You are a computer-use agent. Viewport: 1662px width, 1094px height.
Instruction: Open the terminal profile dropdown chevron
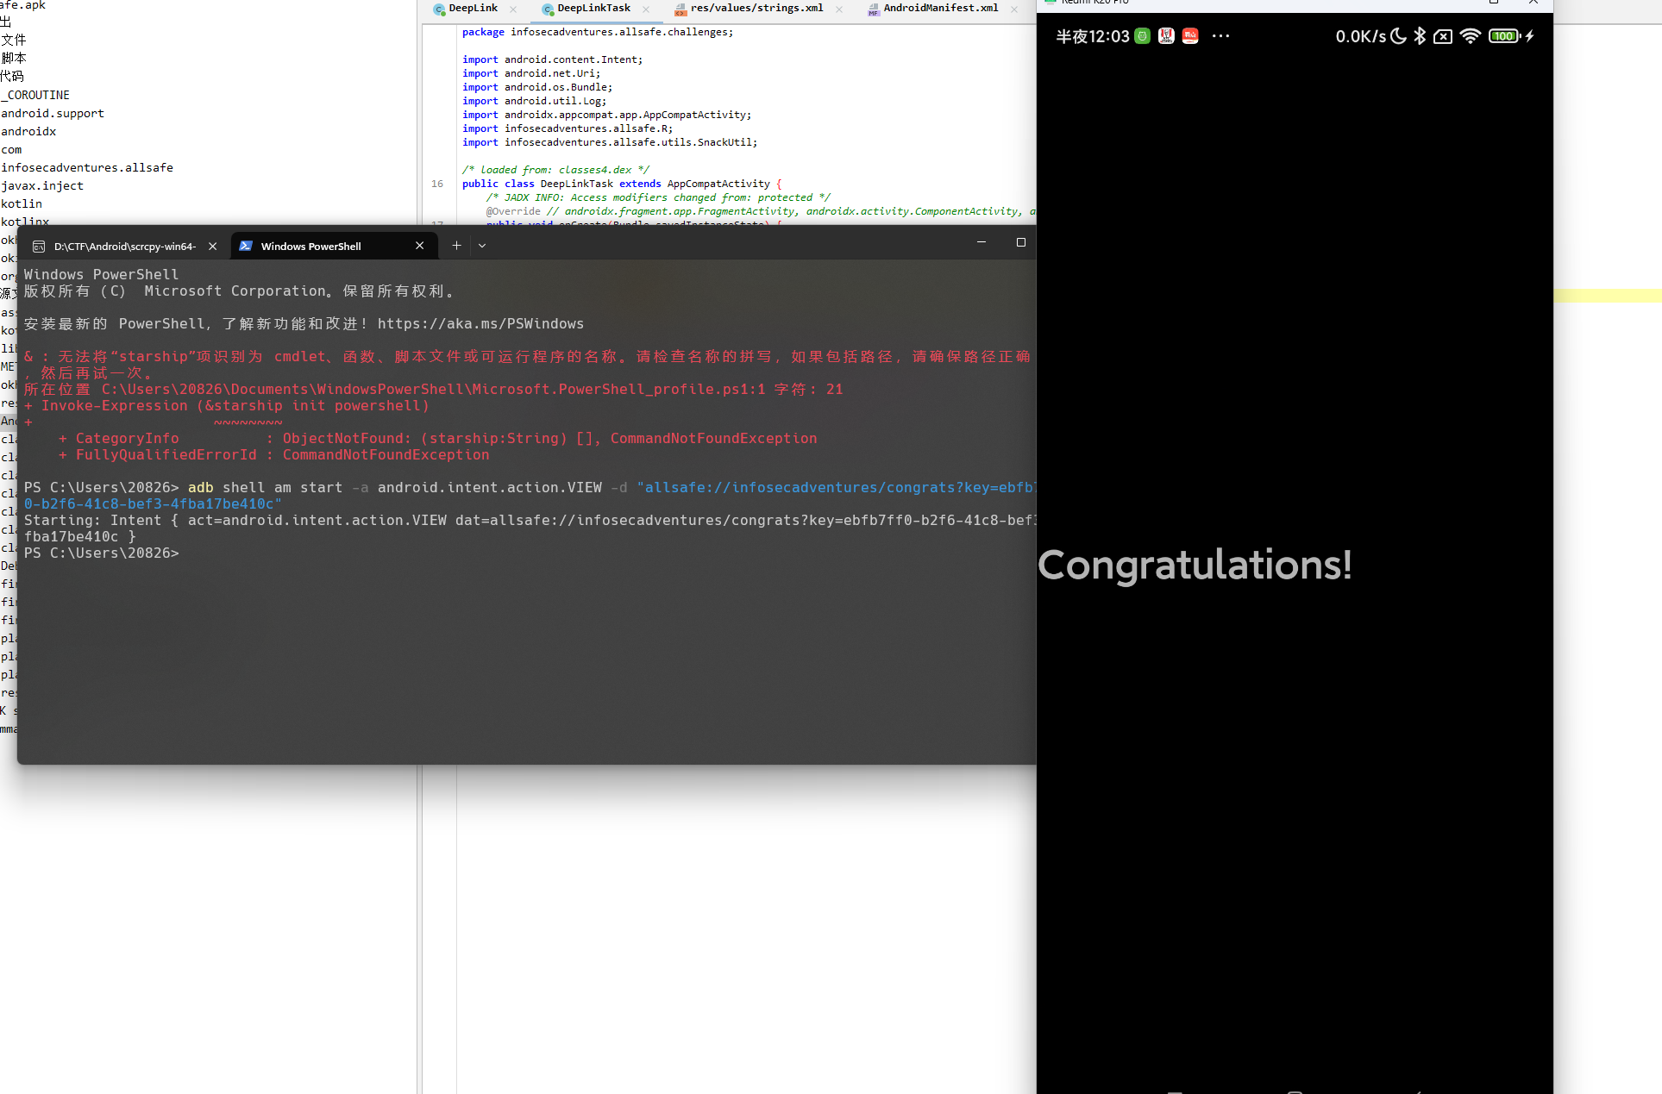coord(482,246)
